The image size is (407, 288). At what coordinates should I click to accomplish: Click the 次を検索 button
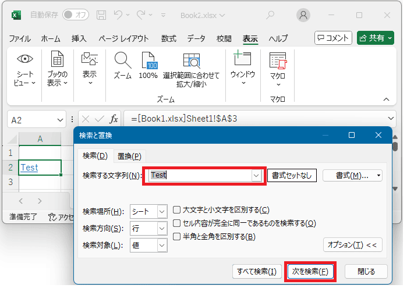click(x=310, y=271)
